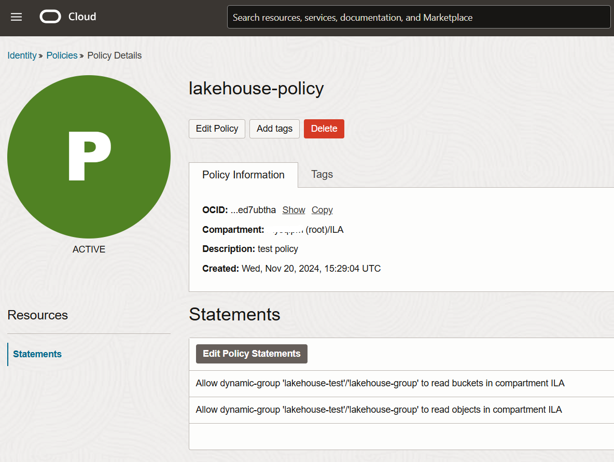Screen dimensions: 614x462
Task: Select the Policy Information tab
Action: 243,175
